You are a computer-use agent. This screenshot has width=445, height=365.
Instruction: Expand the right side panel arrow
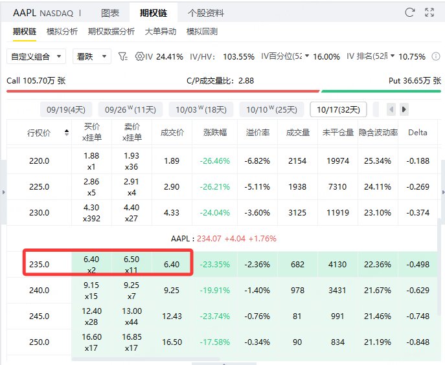click(443, 192)
